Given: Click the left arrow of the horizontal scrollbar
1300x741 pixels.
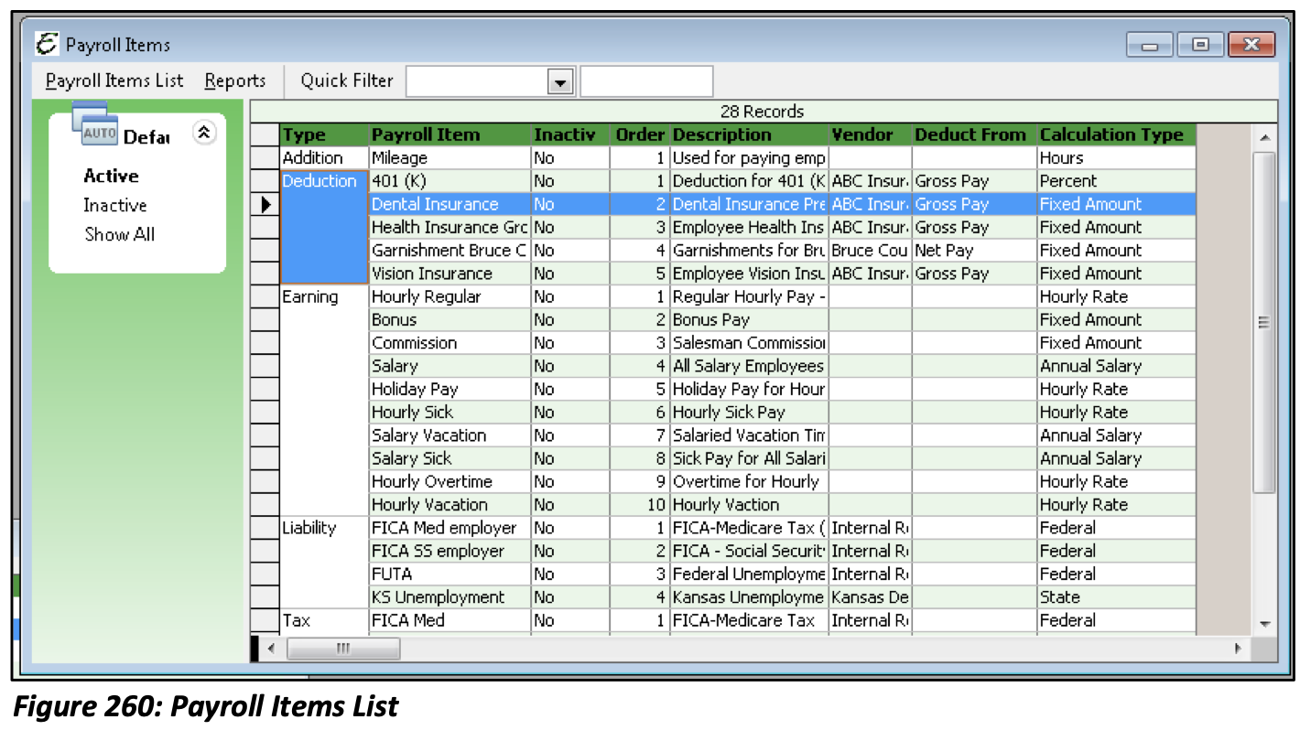Looking at the screenshot, I should [270, 648].
